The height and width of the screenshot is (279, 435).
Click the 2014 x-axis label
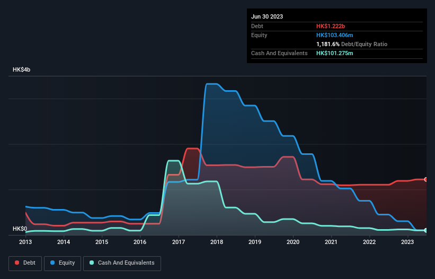tap(64, 242)
